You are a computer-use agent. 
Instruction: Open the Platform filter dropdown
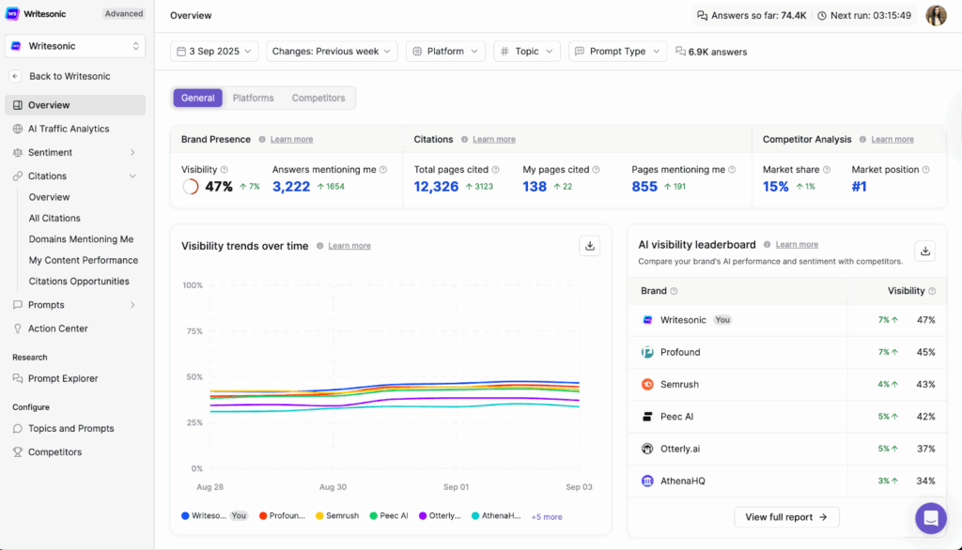pos(445,52)
